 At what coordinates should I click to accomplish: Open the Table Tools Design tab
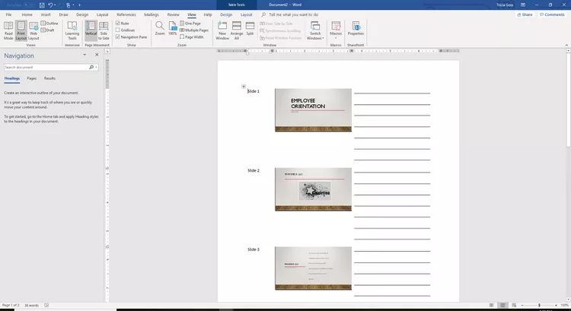pos(226,14)
